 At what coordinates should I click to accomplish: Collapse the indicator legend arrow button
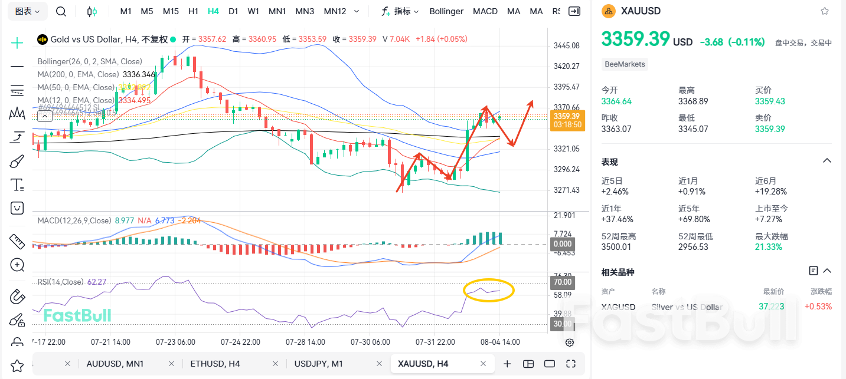pos(44,116)
